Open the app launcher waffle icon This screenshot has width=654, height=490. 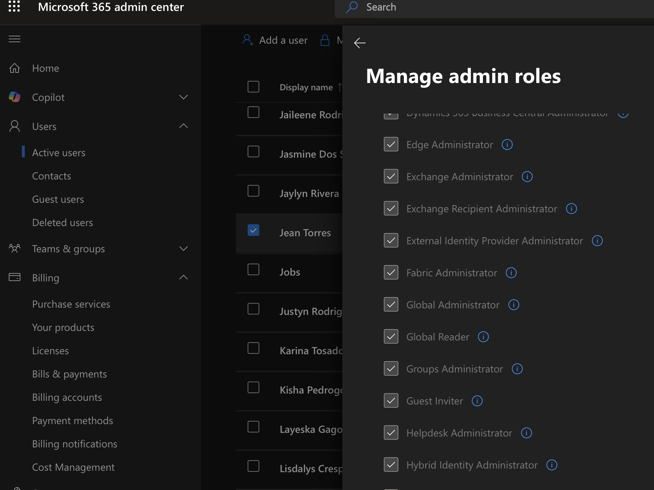[x=14, y=6]
